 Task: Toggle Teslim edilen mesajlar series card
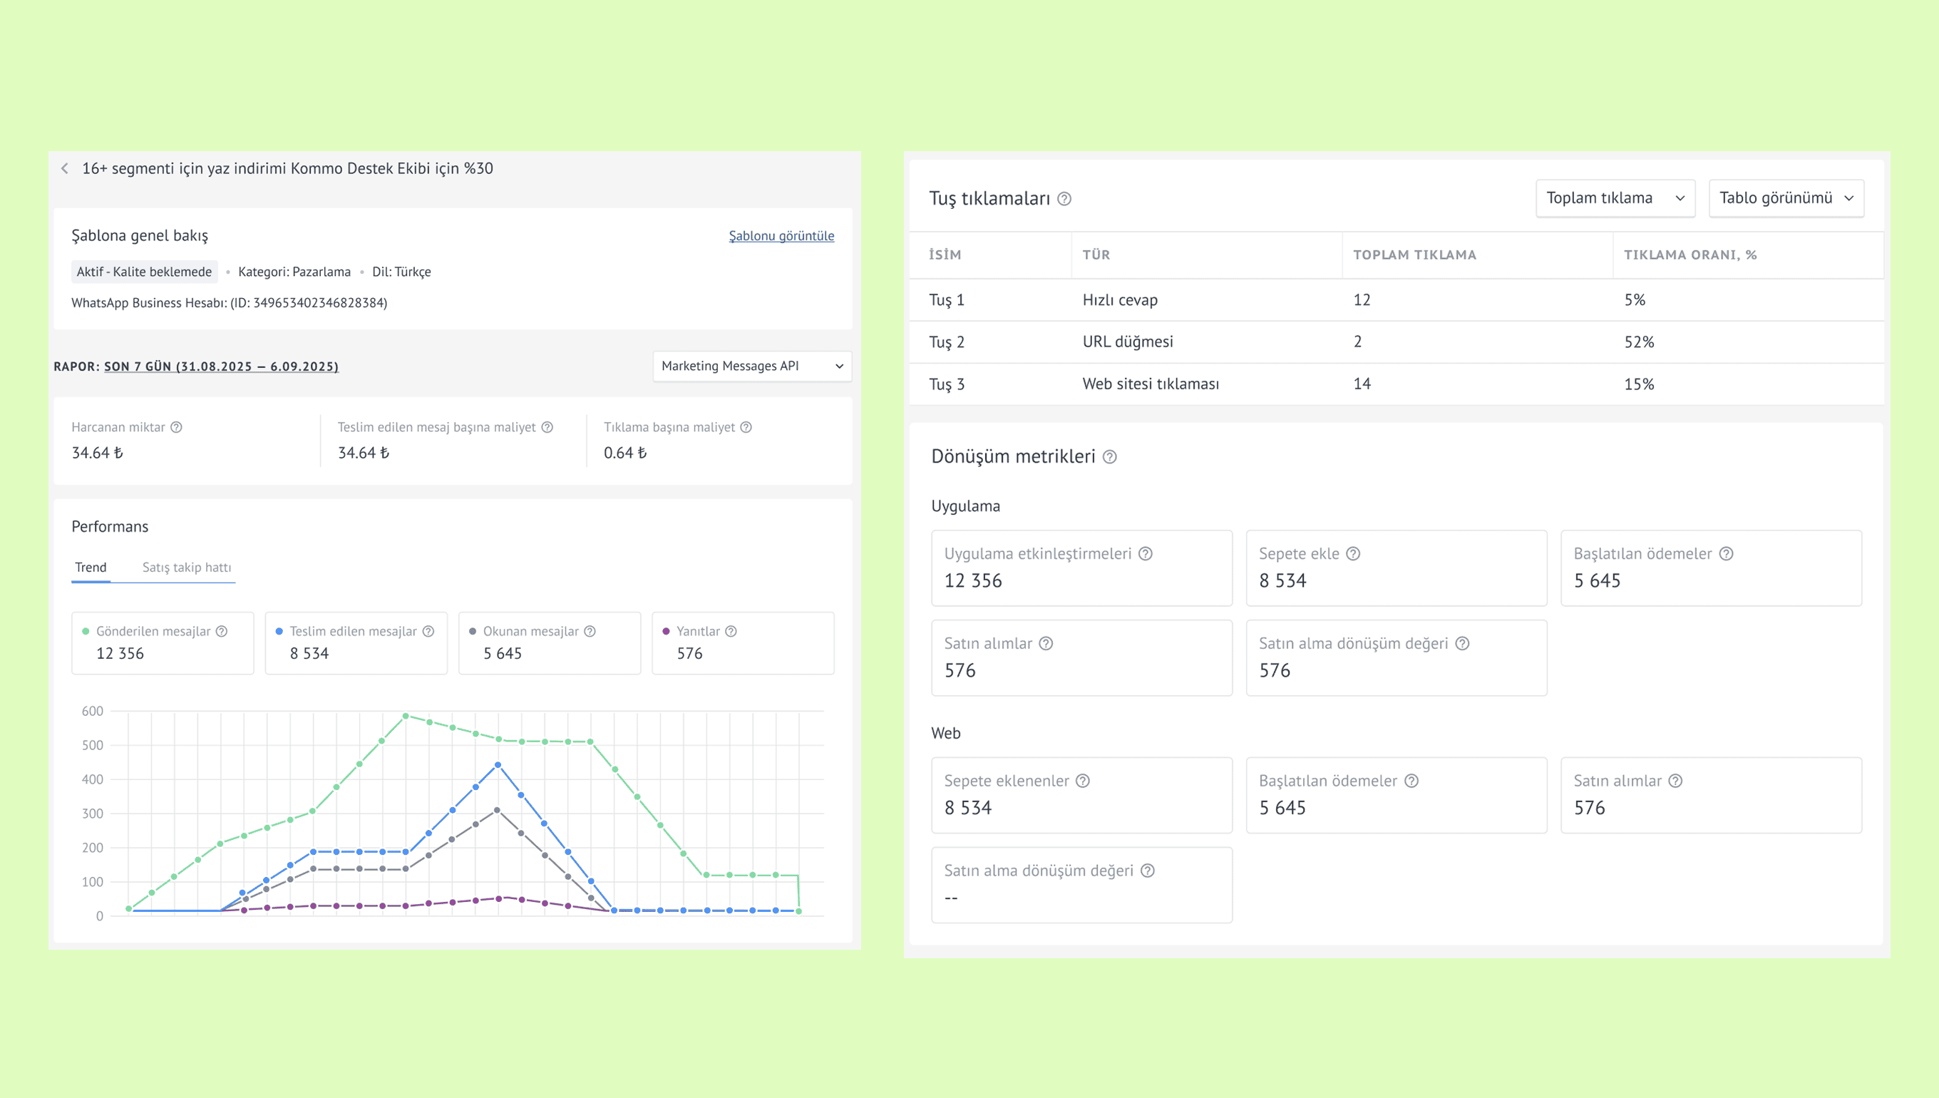[x=356, y=643]
